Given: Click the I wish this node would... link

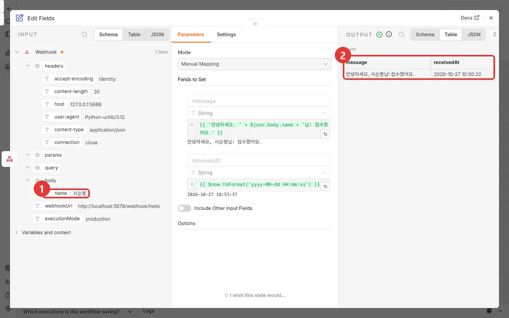Looking at the screenshot, I should 255,295.
